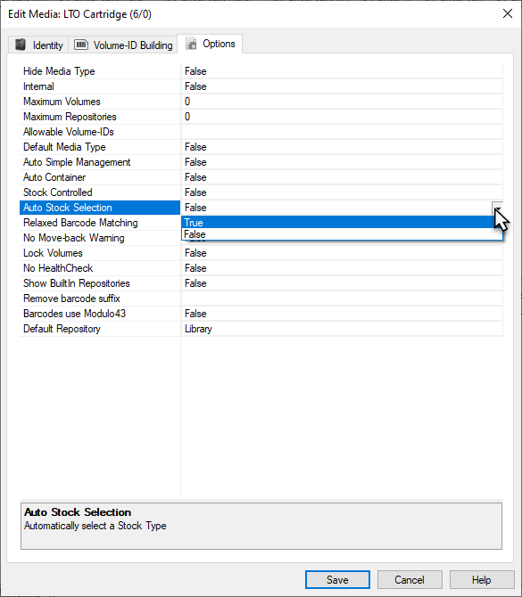Open the Volume-ID Building tab
The height and width of the screenshot is (597, 522).
[x=123, y=45]
